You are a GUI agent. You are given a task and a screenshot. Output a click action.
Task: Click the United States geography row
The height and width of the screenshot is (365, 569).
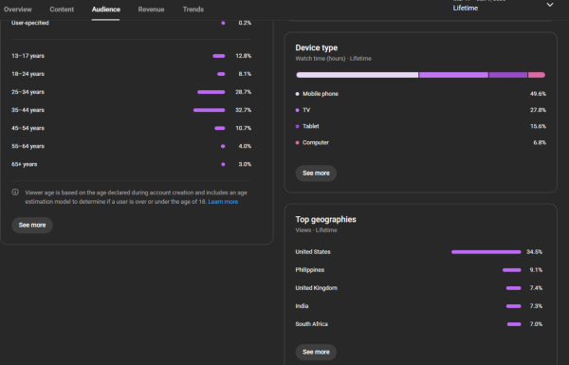(419, 252)
